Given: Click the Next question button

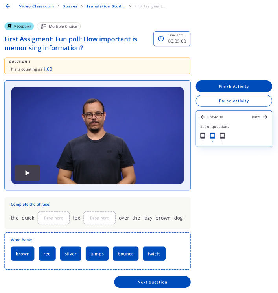Looking at the screenshot, I should (x=153, y=282).
